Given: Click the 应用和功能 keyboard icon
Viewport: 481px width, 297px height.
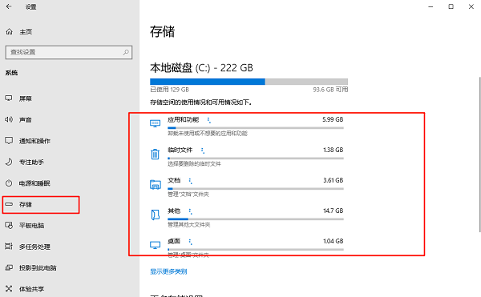Looking at the screenshot, I should 155,123.
